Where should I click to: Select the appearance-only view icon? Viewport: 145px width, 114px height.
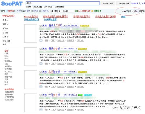[40, 11]
